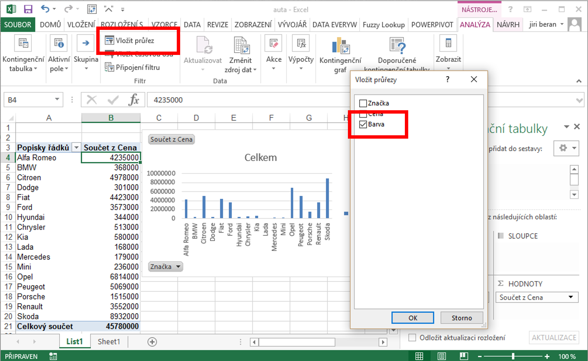Image resolution: width=588 pixels, height=361 pixels.
Task: Click the formula bar confirm checkmark
Action: point(113,100)
